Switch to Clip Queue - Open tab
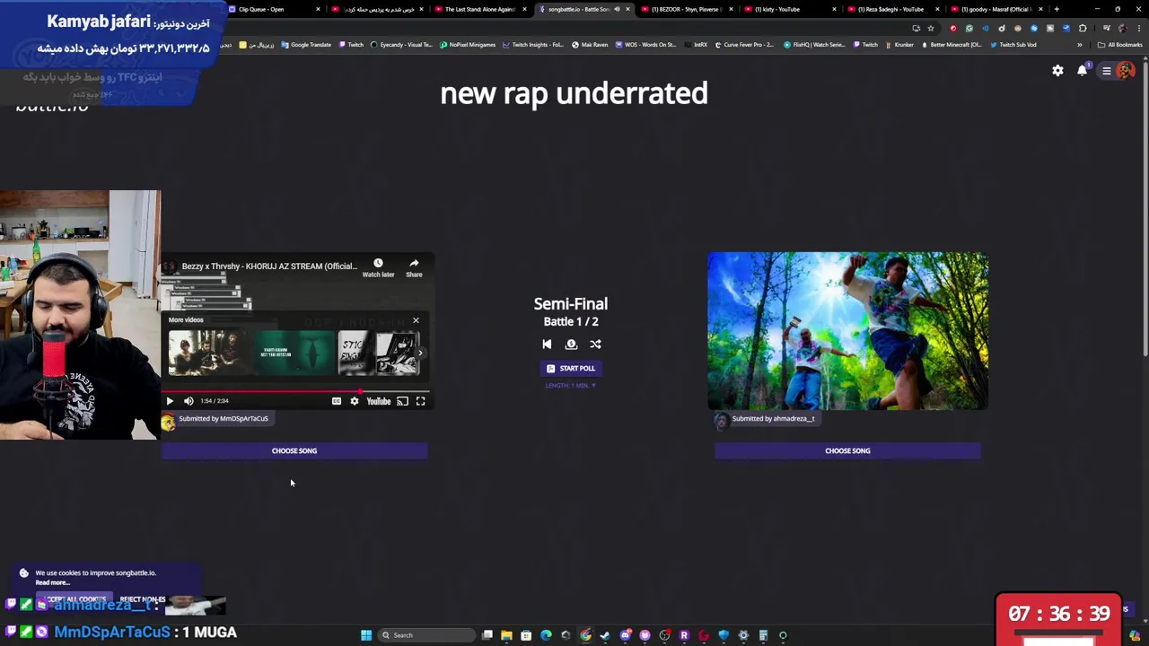 pos(271,9)
